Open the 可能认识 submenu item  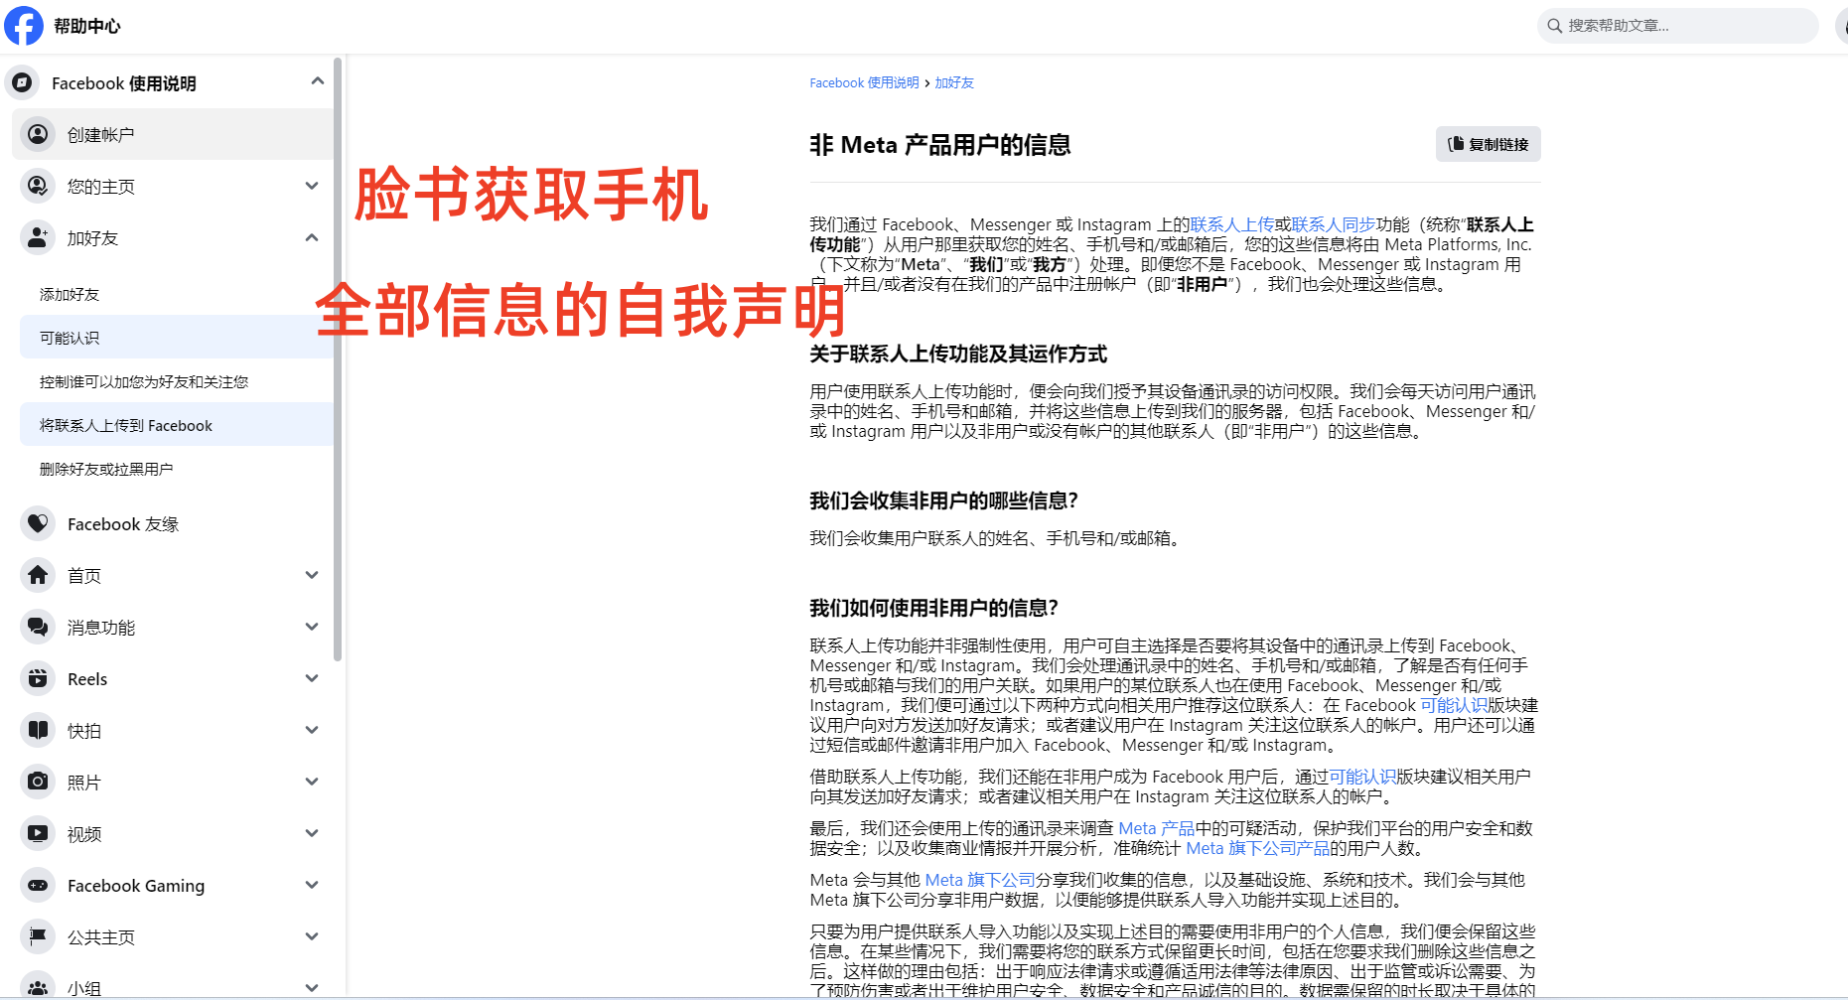pos(177,338)
